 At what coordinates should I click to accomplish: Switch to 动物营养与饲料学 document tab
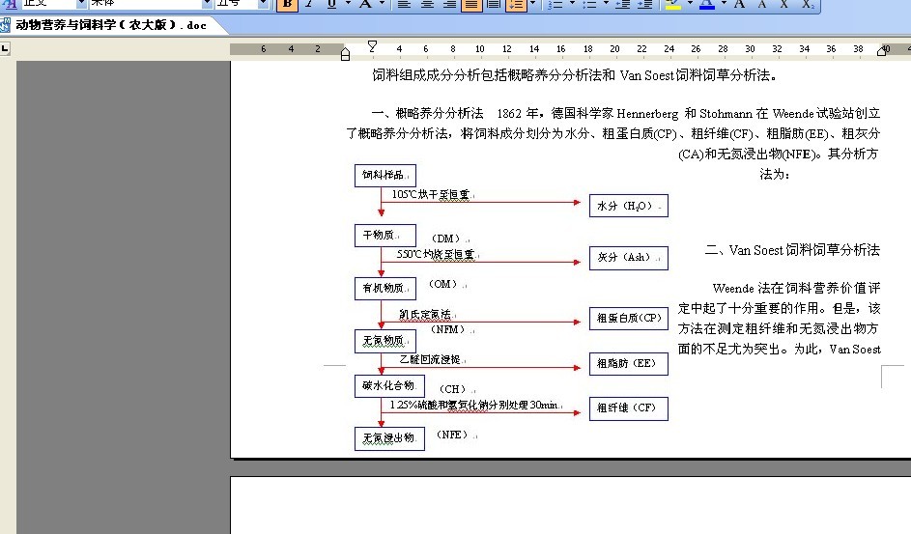point(111,25)
